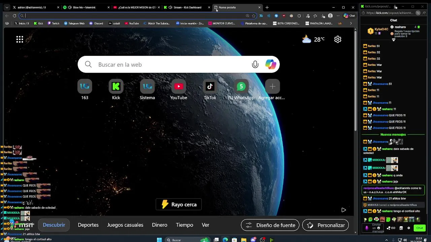
Task: Open the apps grid launcher on new tab page
Action: pos(20,39)
